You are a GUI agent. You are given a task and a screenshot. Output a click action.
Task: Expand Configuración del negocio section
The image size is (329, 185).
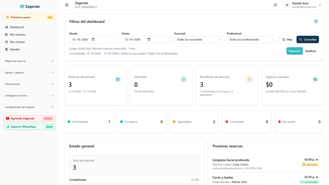click(x=29, y=107)
